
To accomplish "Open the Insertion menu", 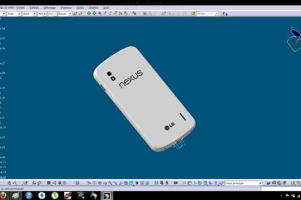I will click(66, 8).
